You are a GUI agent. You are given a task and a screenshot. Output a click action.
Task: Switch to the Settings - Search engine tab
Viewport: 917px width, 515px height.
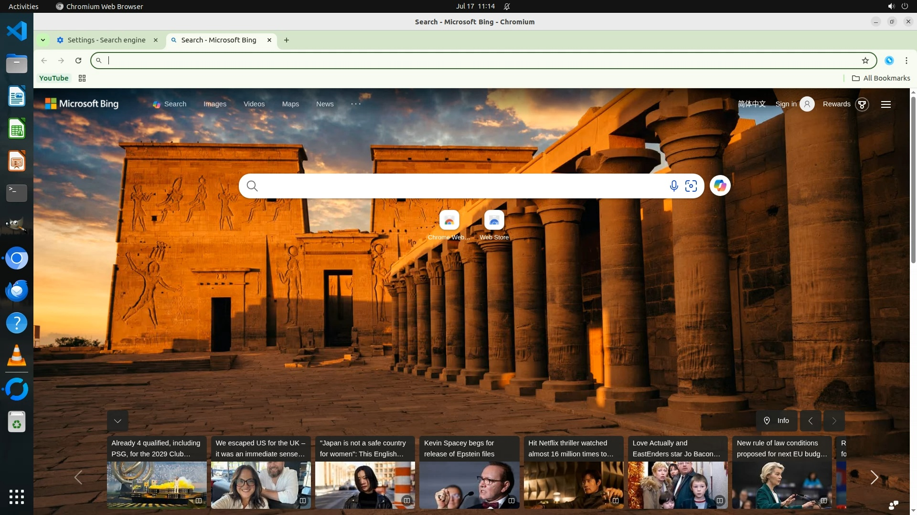point(106,40)
